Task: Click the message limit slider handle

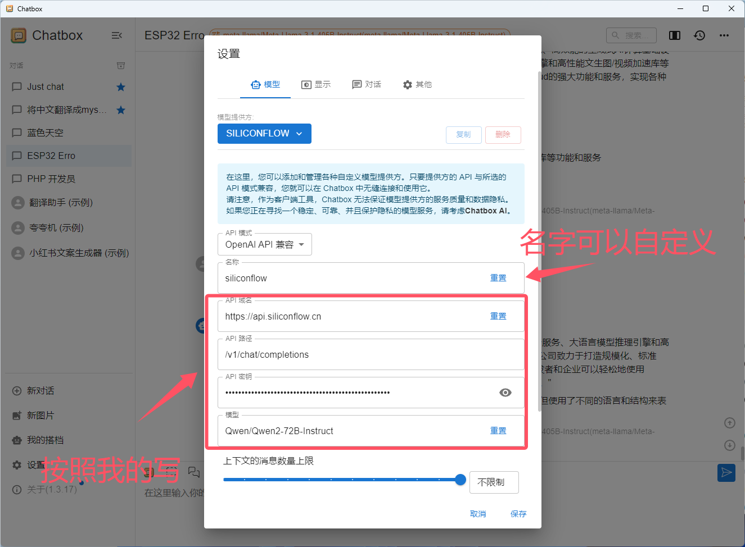Action: (460, 480)
